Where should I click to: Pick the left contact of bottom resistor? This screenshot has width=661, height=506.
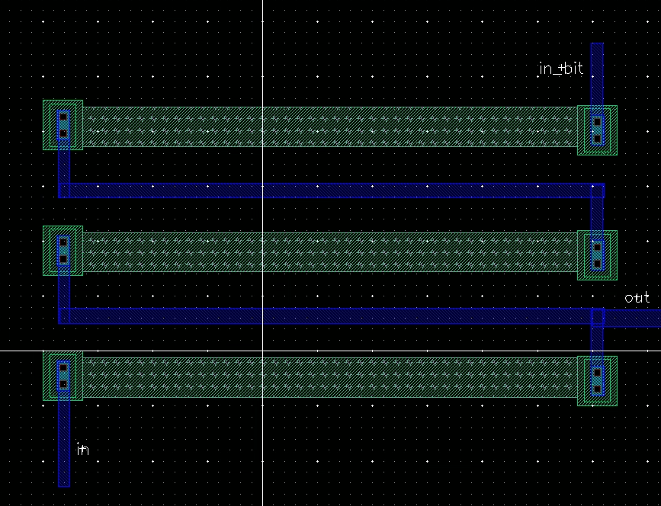pos(63,376)
